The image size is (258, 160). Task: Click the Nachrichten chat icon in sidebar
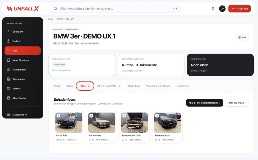point(9,70)
